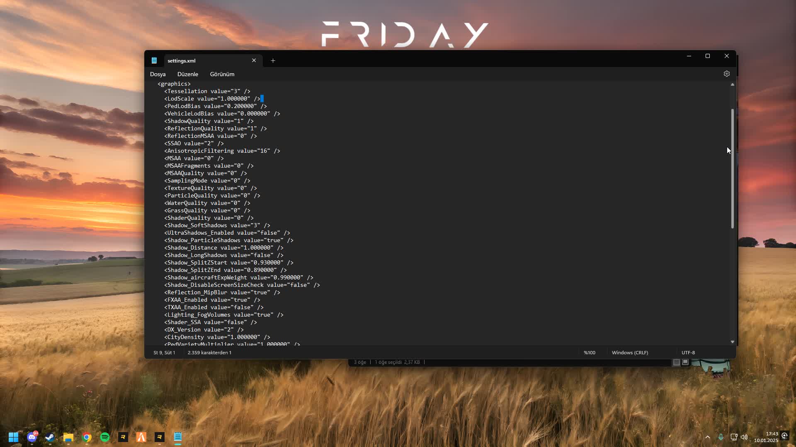Minimize the Notepad window
This screenshot has height=447, width=796.
pos(689,56)
